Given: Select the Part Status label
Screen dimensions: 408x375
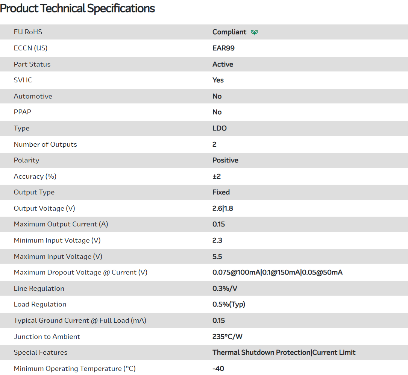Looking at the screenshot, I should [32, 64].
